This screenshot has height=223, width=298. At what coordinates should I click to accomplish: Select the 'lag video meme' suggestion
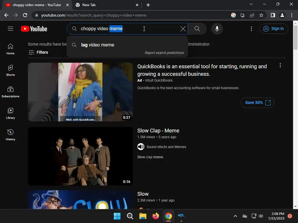pos(127,45)
